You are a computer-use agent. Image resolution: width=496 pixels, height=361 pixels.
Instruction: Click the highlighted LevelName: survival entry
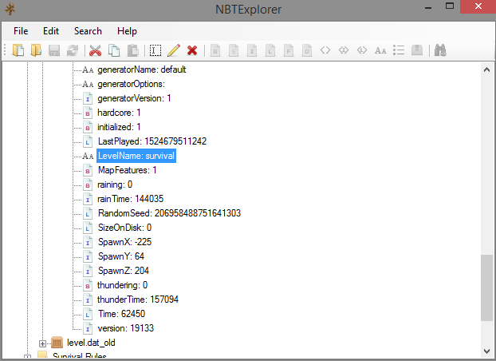(x=136, y=156)
